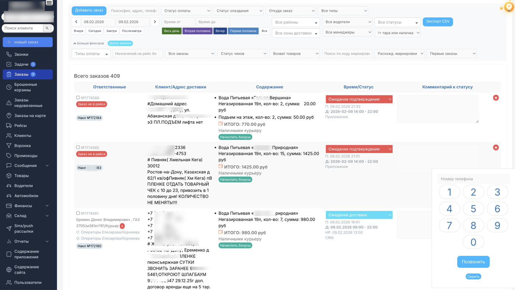Select the checkbox for order №1774565
Viewport: 515px width, 290px height.
point(78,147)
